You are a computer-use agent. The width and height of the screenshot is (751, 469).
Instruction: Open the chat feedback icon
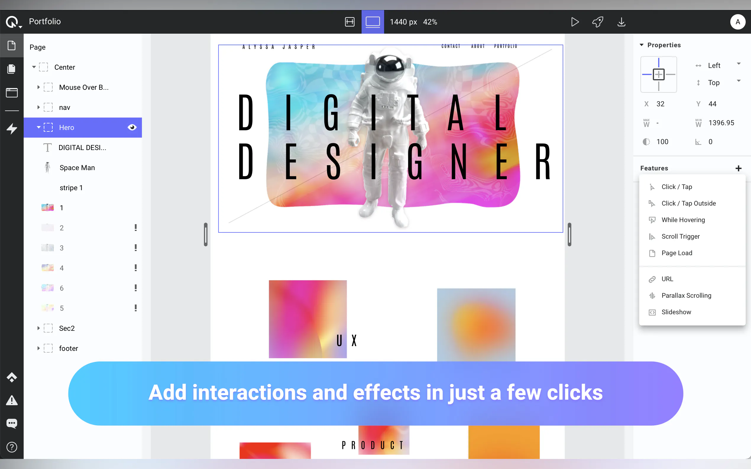pos(12,423)
